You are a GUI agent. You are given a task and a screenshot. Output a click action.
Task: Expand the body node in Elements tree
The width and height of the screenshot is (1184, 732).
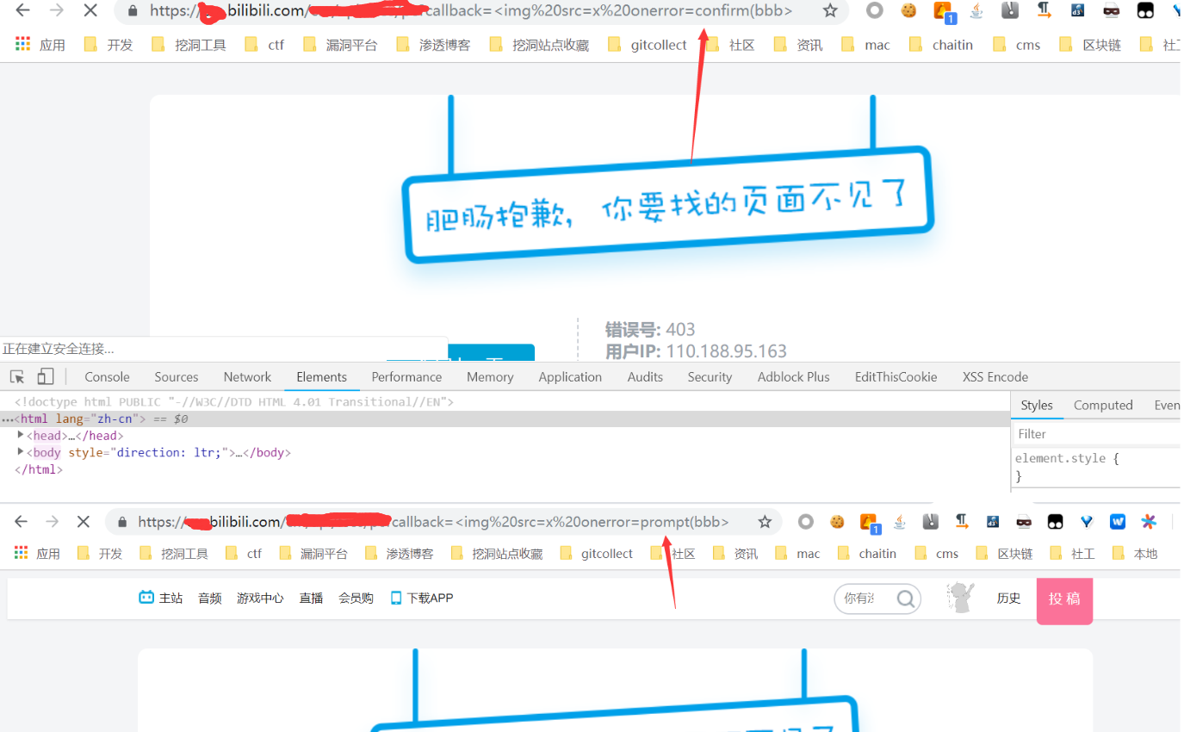point(21,452)
